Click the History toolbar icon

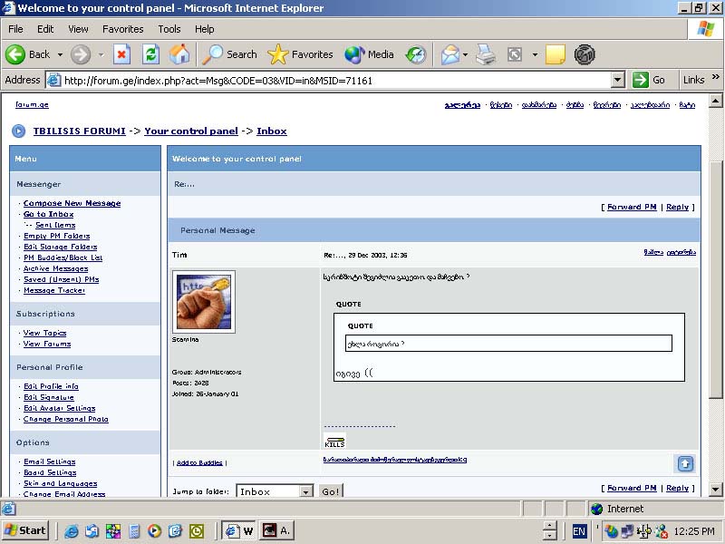[415, 54]
